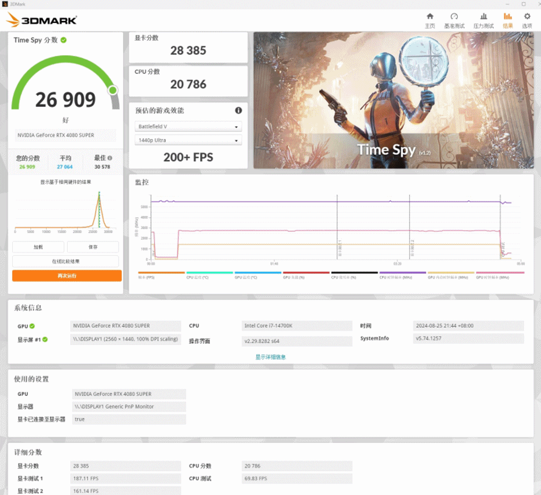The height and width of the screenshot is (495, 541).
Task: Toggle the orange FPS legend in monitoring chart
Action: pyautogui.click(x=161, y=273)
